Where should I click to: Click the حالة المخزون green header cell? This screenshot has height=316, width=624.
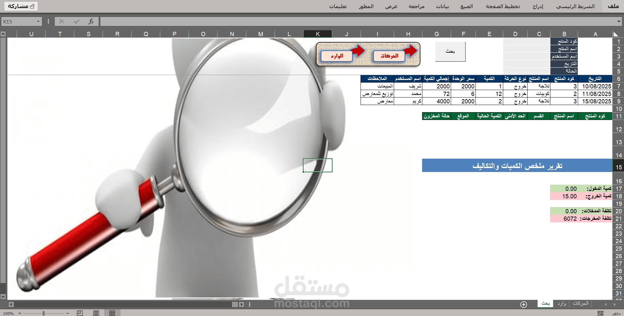(437, 116)
